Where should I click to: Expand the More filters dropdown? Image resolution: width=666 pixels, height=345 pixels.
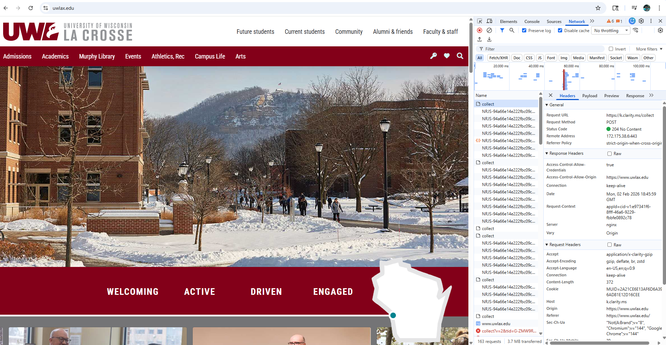(649, 49)
